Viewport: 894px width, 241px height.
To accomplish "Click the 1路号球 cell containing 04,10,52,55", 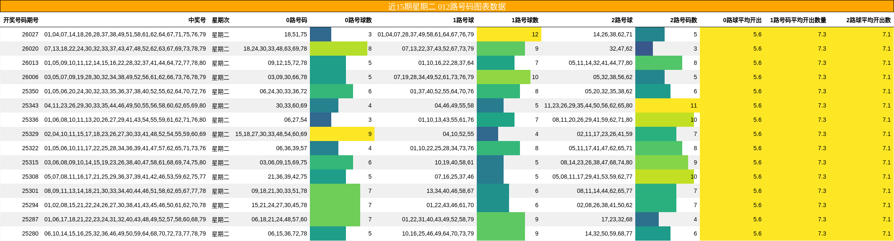I will coord(458,134).
